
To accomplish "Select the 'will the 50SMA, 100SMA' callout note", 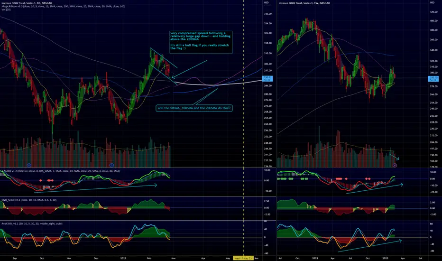I will pos(194,108).
